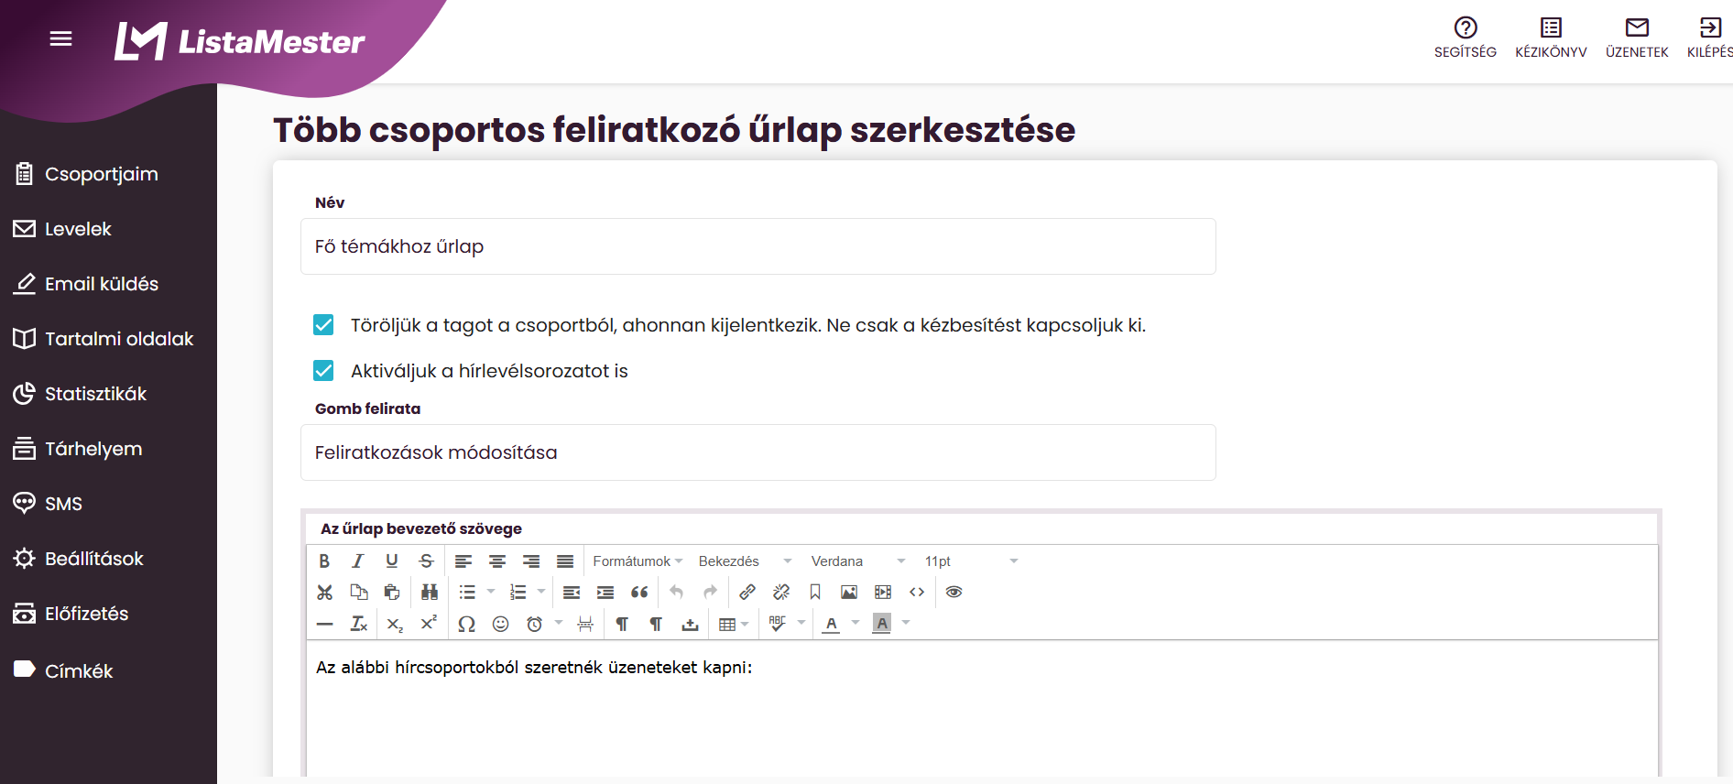Insert special character omega
1733x784 pixels.
466,624
